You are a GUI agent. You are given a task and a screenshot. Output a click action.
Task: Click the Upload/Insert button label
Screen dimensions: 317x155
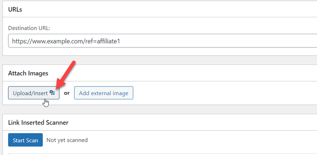coord(30,93)
